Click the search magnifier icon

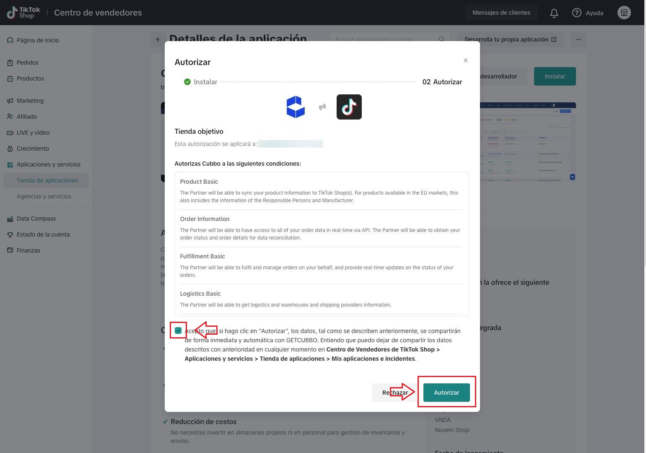[441, 39]
